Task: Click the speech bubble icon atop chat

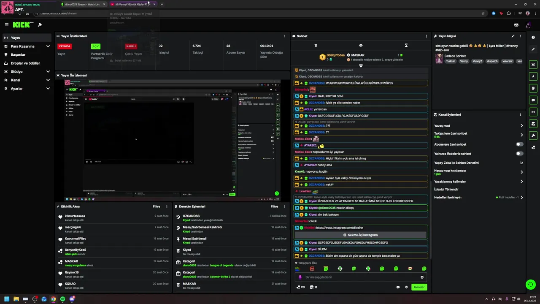Action: click(361, 46)
